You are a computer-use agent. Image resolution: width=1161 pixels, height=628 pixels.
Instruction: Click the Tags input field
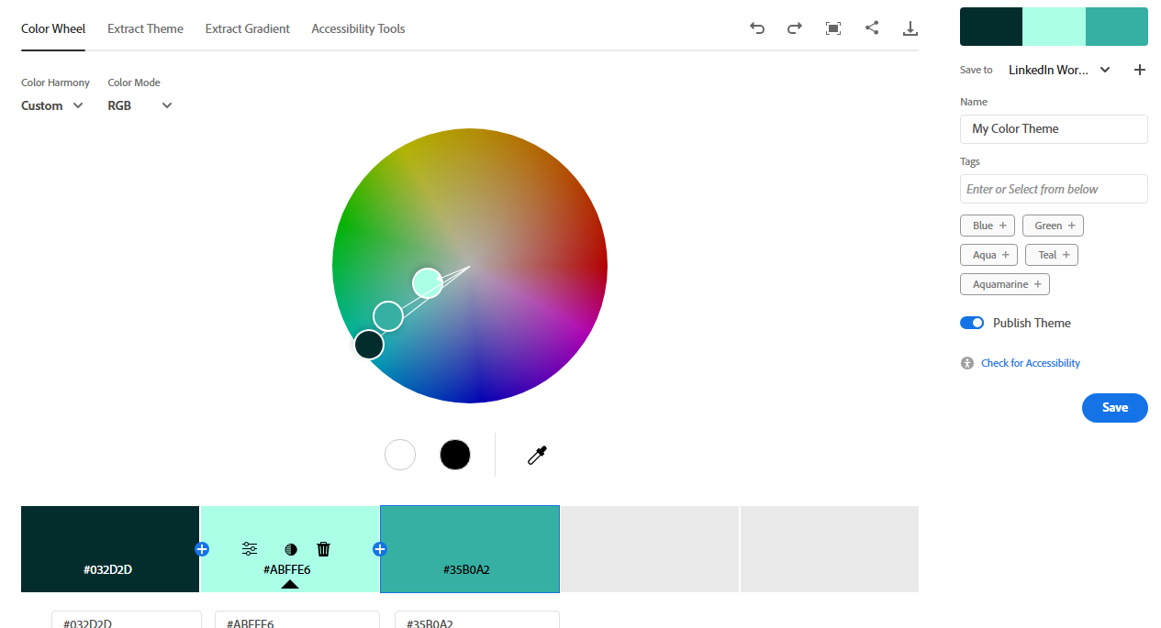tap(1054, 189)
